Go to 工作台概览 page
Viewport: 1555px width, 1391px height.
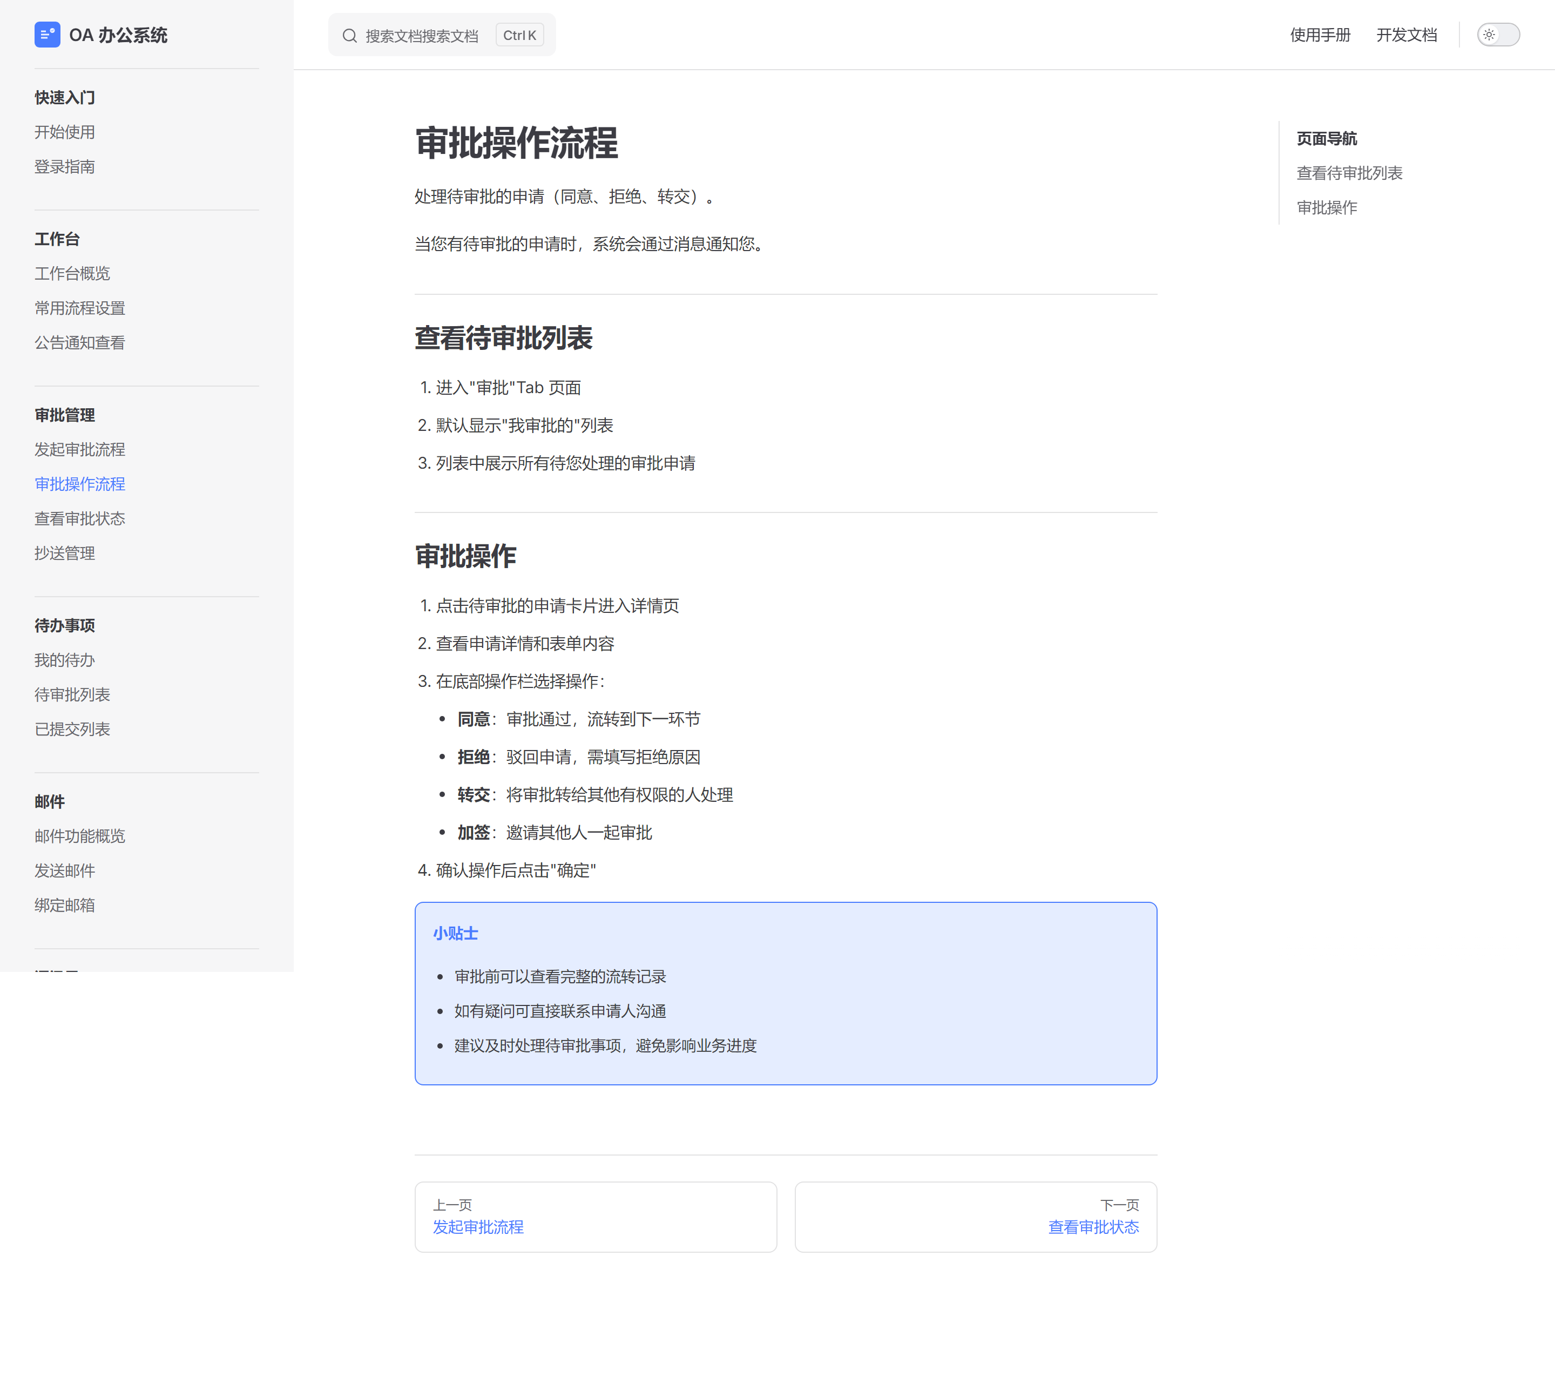coord(72,273)
